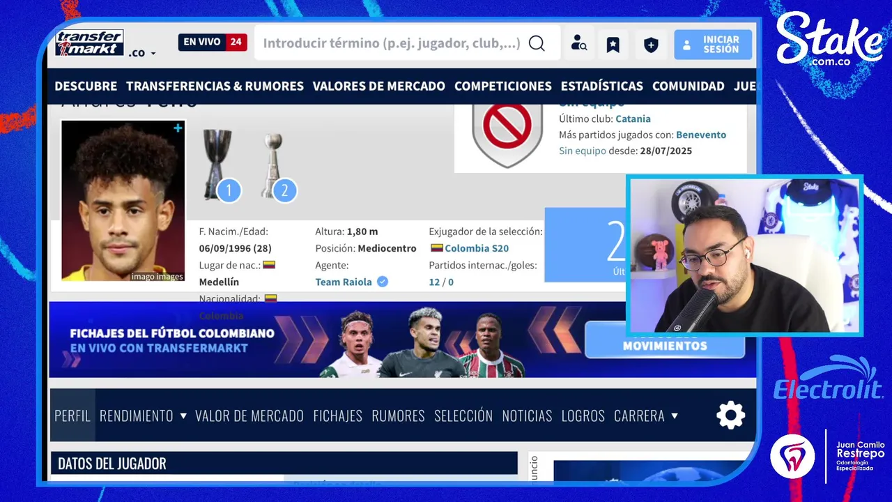Open the ESTADÍSTICAS menu
Viewport: 892px width, 502px height.
(x=602, y=86)
